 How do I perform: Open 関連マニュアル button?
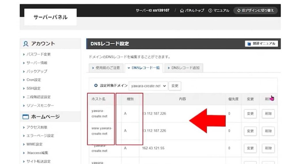point(261,44)
